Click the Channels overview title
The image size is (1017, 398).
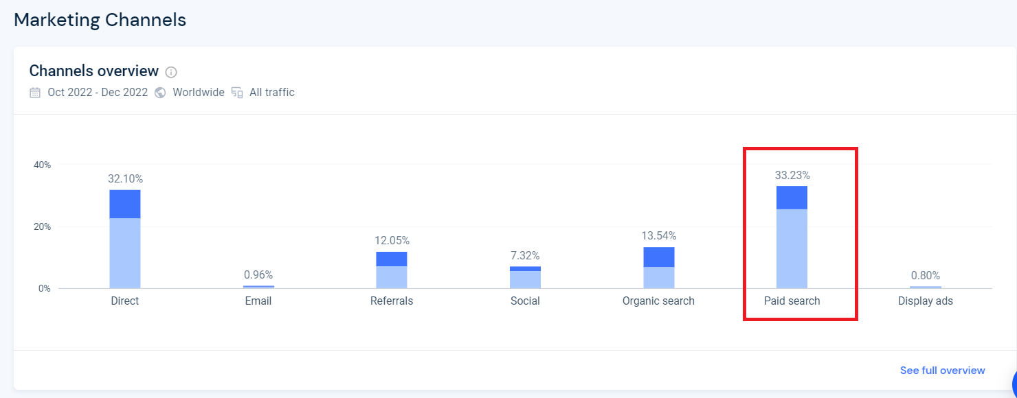tap(94, 71)
